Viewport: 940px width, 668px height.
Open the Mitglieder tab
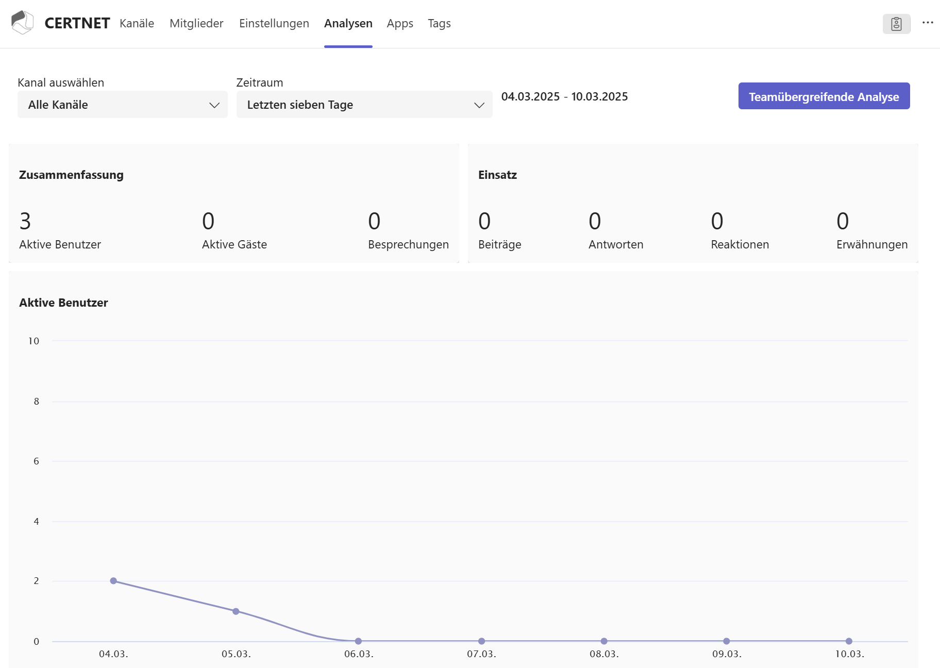pos(196,24)
